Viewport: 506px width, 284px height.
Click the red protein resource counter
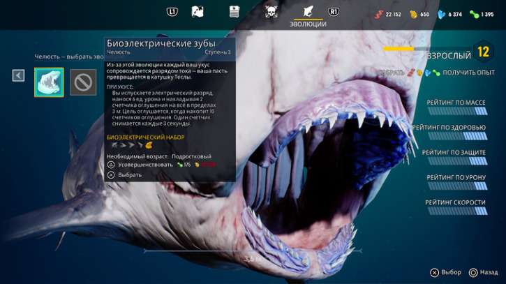(x=388, y=14)
